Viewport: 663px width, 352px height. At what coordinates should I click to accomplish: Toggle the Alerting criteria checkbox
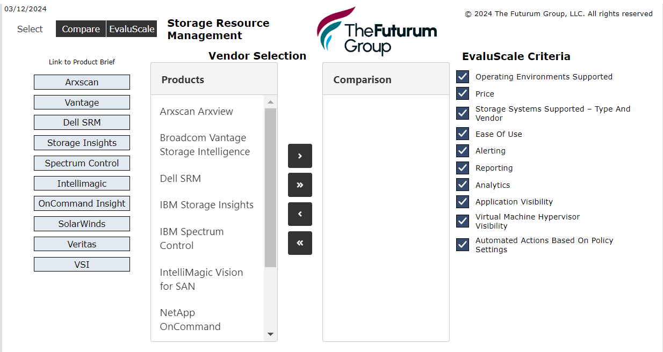463,151
